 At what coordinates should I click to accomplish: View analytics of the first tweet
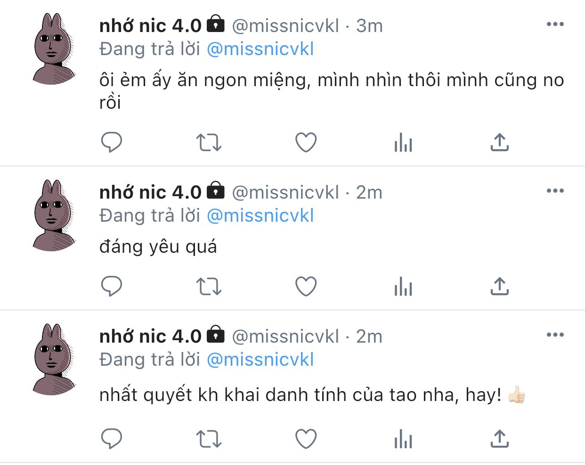[403, 142]
